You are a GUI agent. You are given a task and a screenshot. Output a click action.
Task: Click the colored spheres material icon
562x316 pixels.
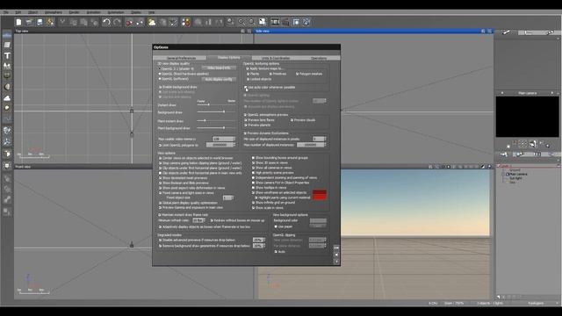(185, 22)
